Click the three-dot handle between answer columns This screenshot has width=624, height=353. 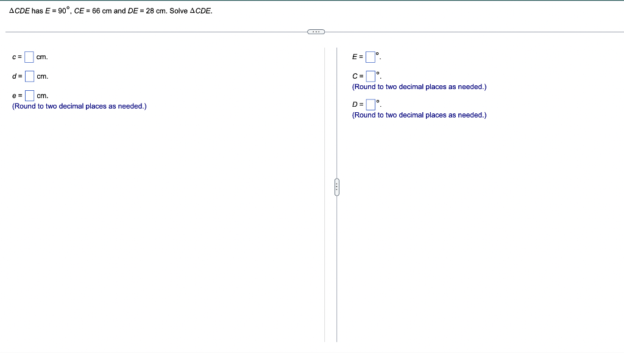tap(336, 187)
